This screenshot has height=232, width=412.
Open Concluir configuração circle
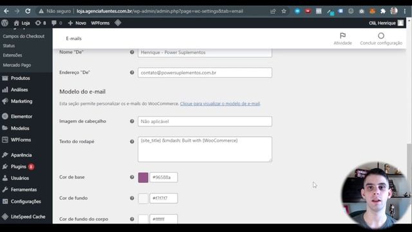click(x=381, y=39)
